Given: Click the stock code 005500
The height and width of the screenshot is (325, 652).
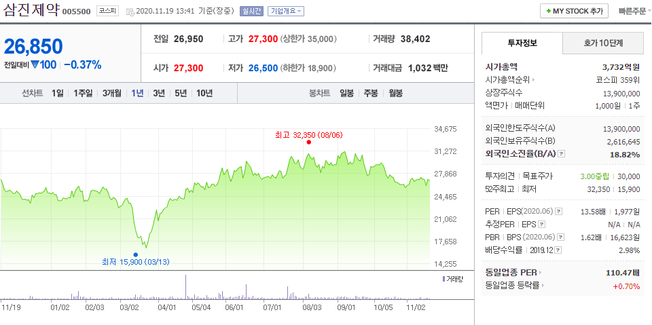Looking at the screenshot, I should click(77, 12).
